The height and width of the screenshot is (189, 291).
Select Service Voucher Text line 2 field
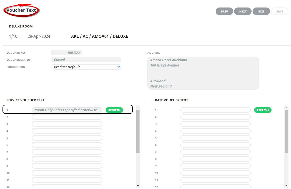[67, 117]
